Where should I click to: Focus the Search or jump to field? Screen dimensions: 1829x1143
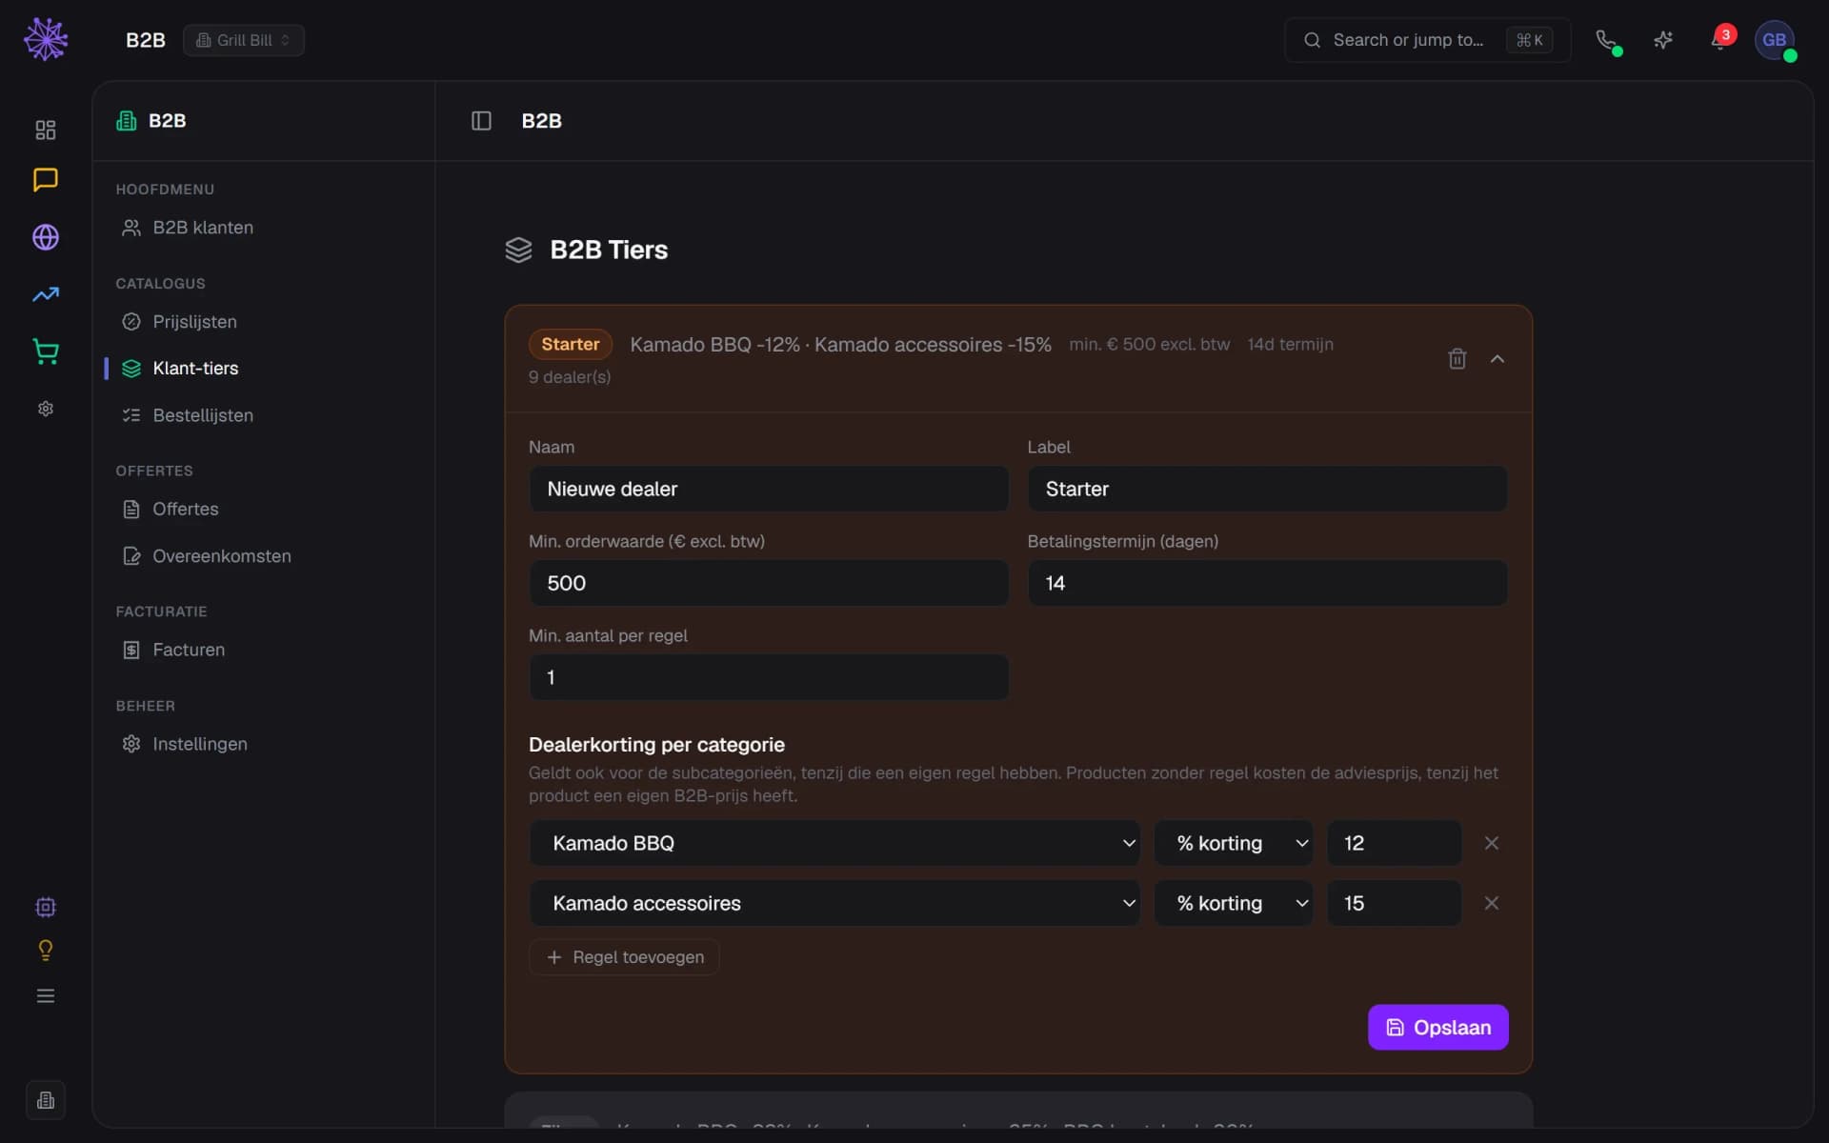point(1427,40)
